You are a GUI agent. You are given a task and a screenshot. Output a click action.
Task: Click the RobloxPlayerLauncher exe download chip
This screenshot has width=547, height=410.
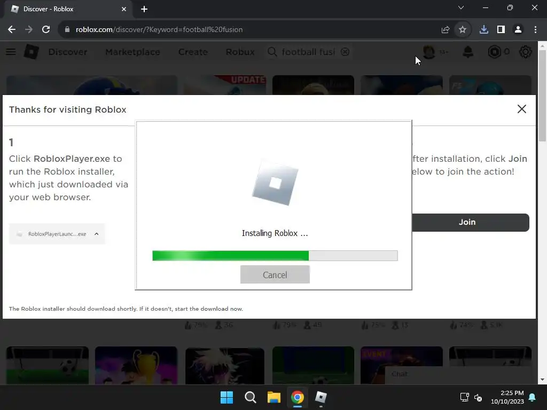pos(57,234)
